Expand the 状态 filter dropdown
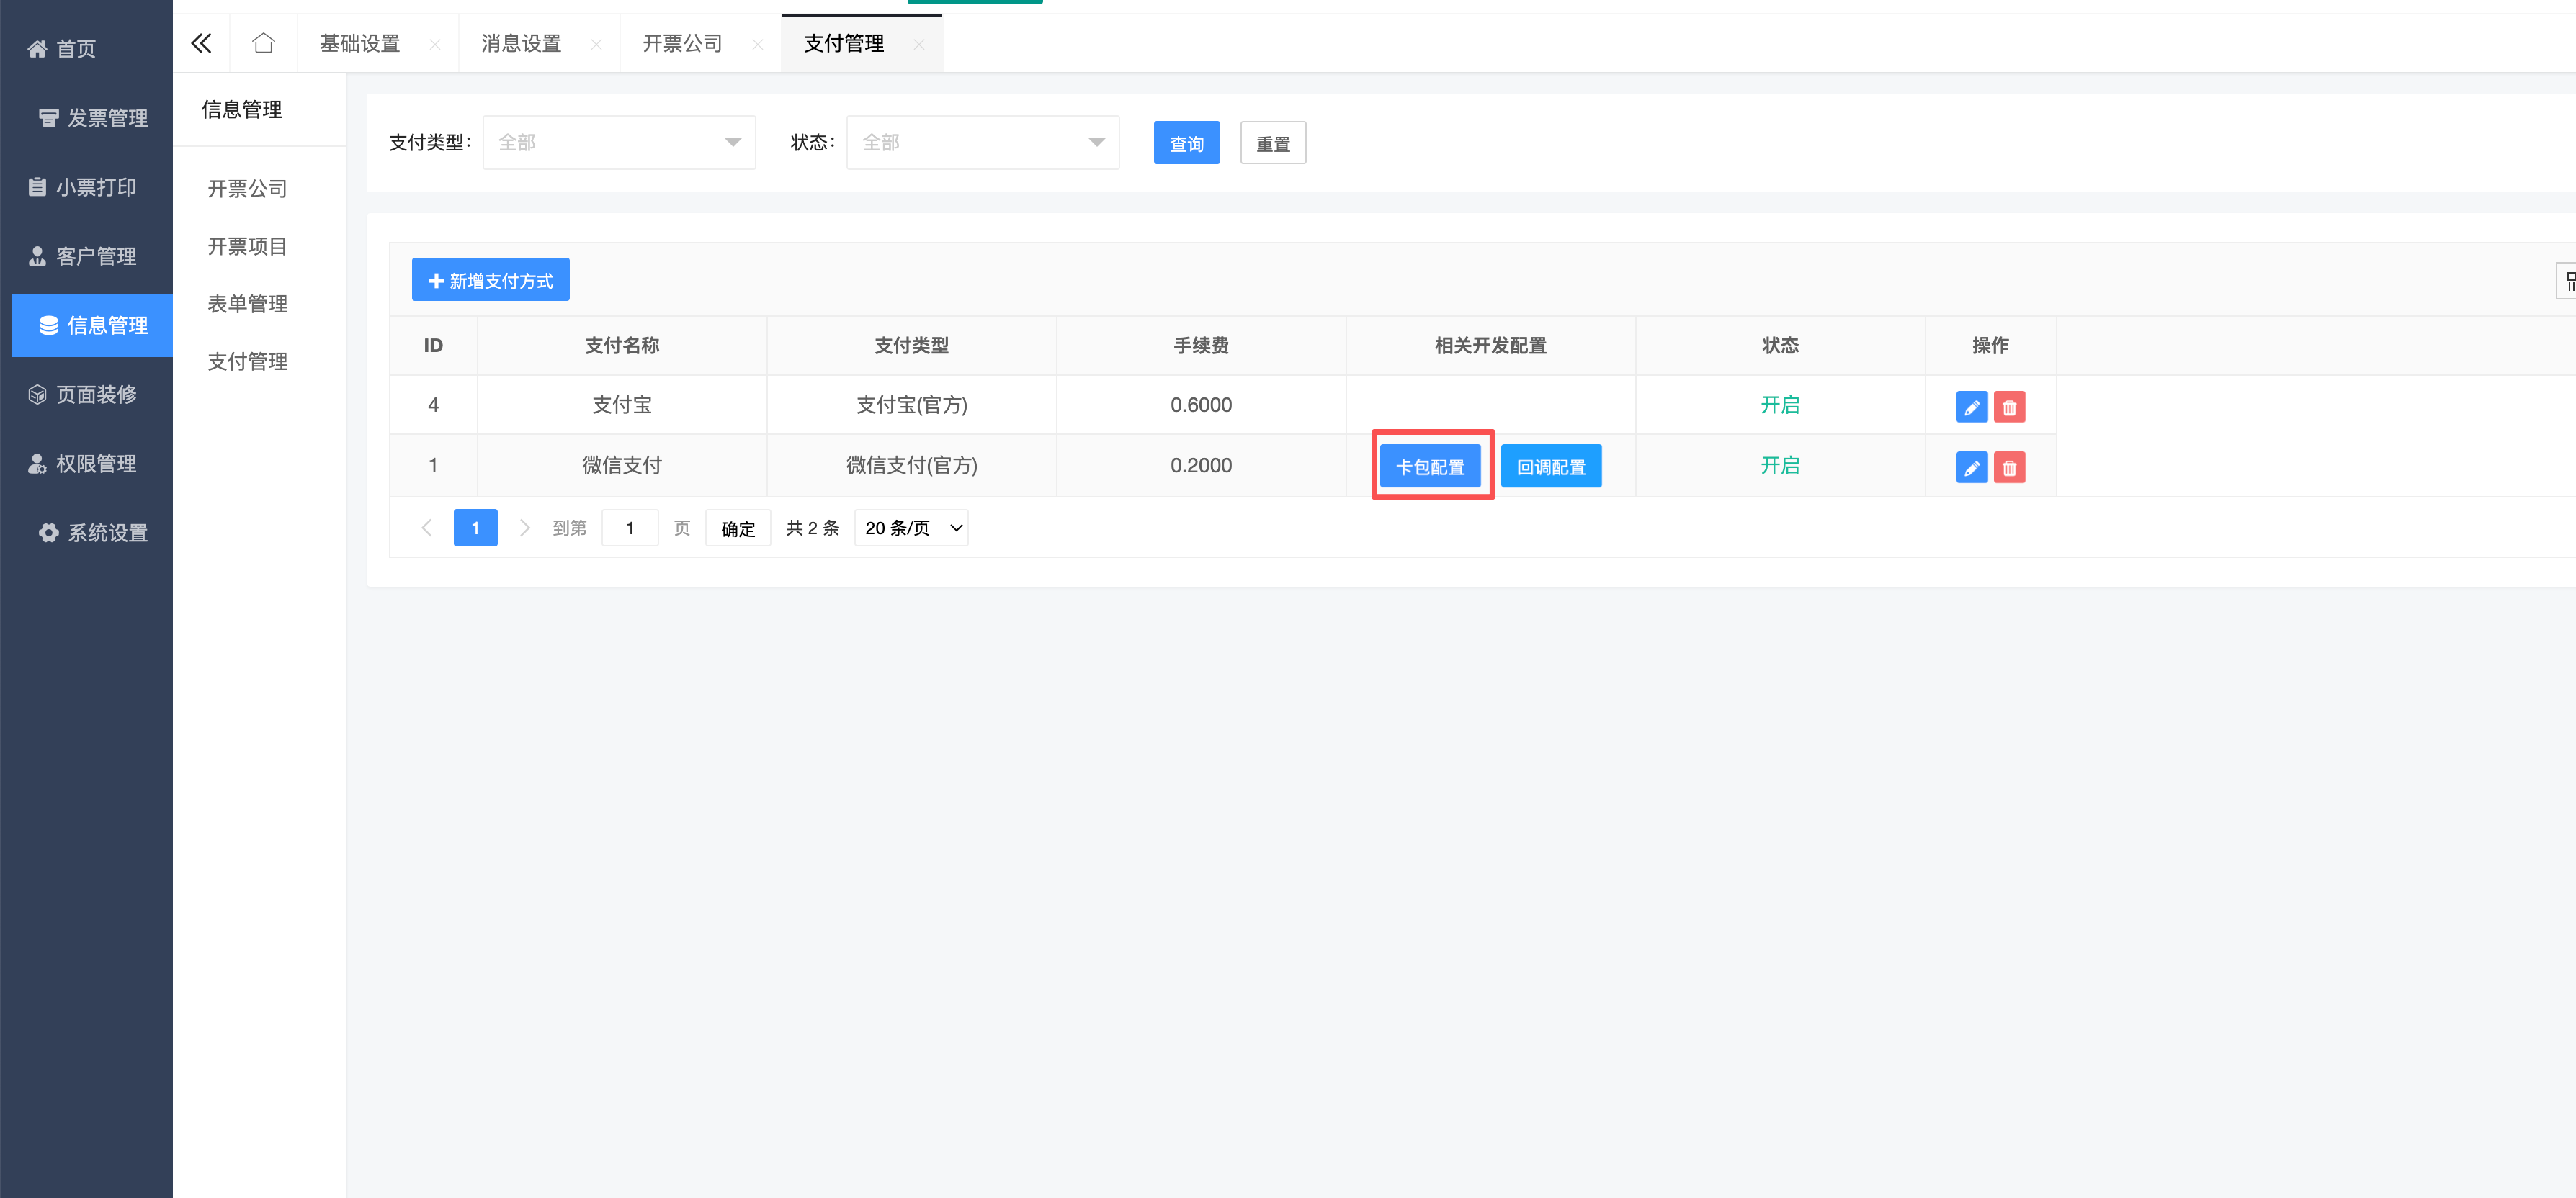The width and height of the screenshot is (2576, 1198). [x=982, y=142]
